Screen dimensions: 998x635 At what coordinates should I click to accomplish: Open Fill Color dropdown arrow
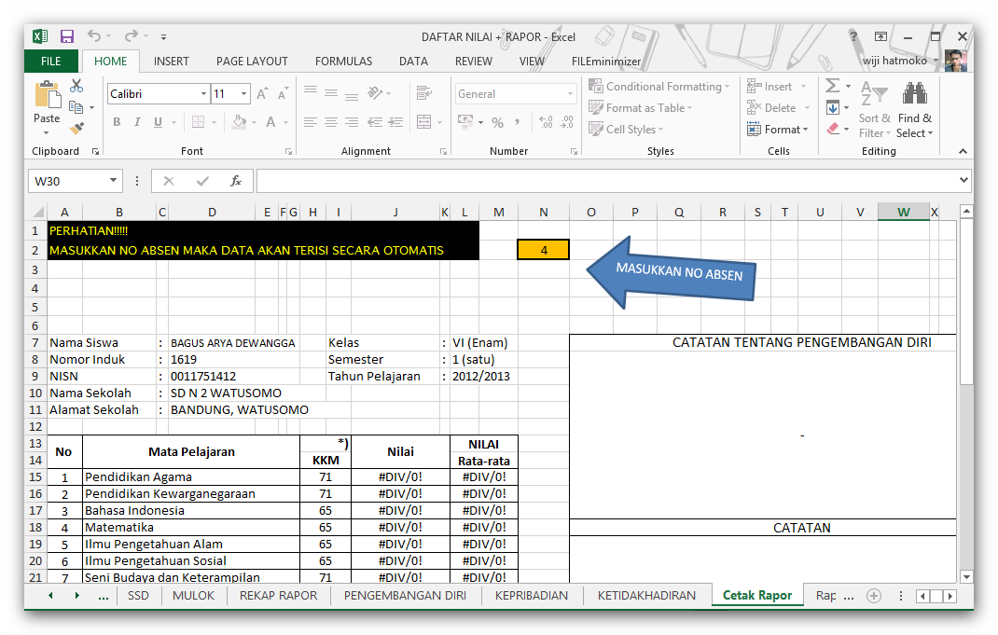point(254,122)
